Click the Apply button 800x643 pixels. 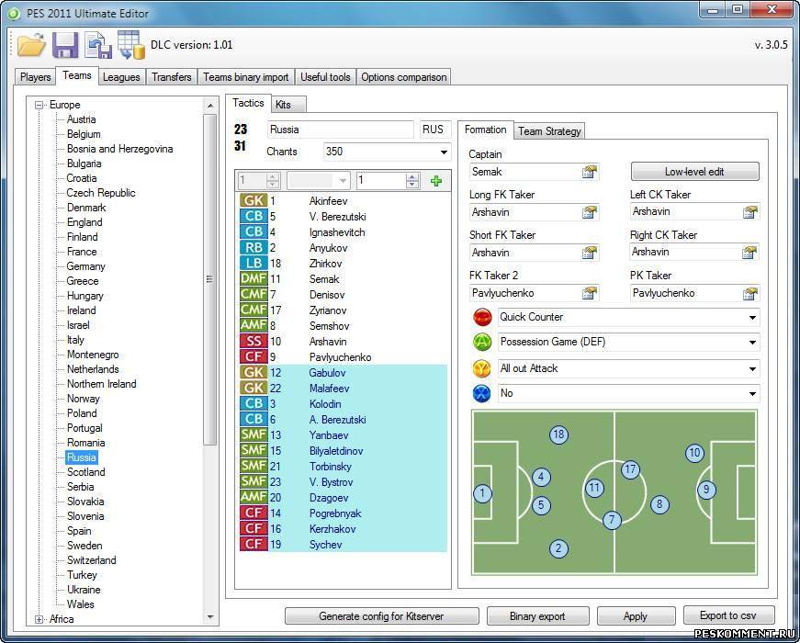(x=636, y=616)
